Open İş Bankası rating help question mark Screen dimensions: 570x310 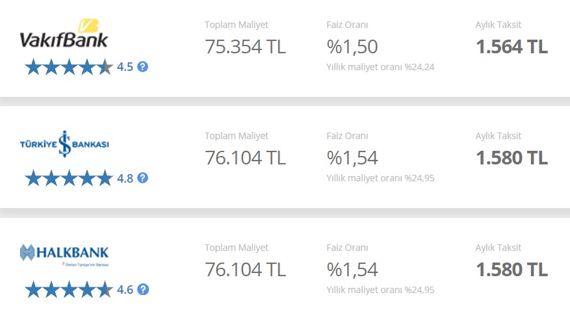pyautogui.click(x=142, y=178)
